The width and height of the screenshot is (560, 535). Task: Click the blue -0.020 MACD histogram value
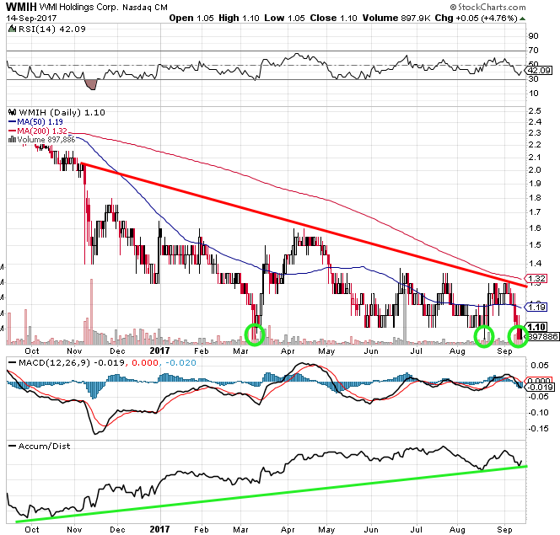[x=181, y=363]
